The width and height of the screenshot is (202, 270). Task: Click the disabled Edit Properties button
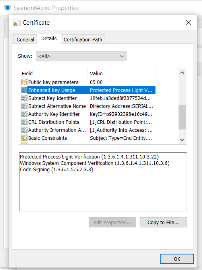click(112, 222)
